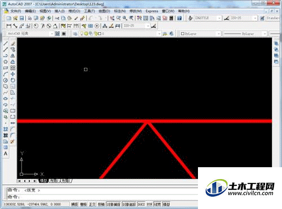This screenshot has width=282, height=209.
Task: Select the Rotate tool in modify toolbar
Action: point(13,80)
